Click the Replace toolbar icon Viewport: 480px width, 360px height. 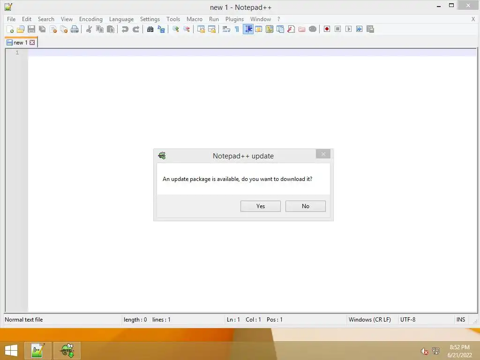pos(161,29)
